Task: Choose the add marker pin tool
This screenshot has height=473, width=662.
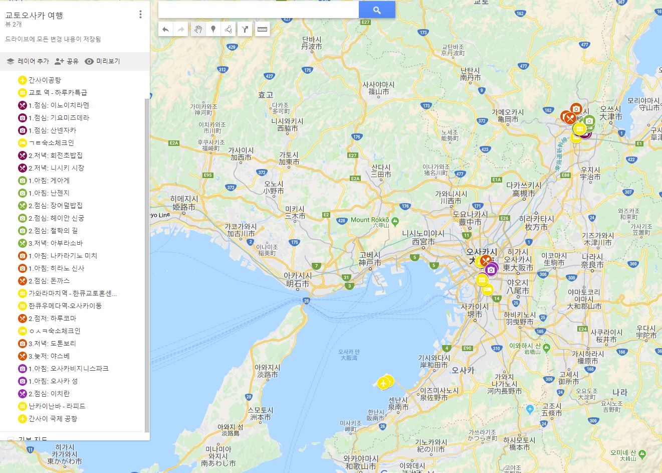Action: (x=213, y=30)
